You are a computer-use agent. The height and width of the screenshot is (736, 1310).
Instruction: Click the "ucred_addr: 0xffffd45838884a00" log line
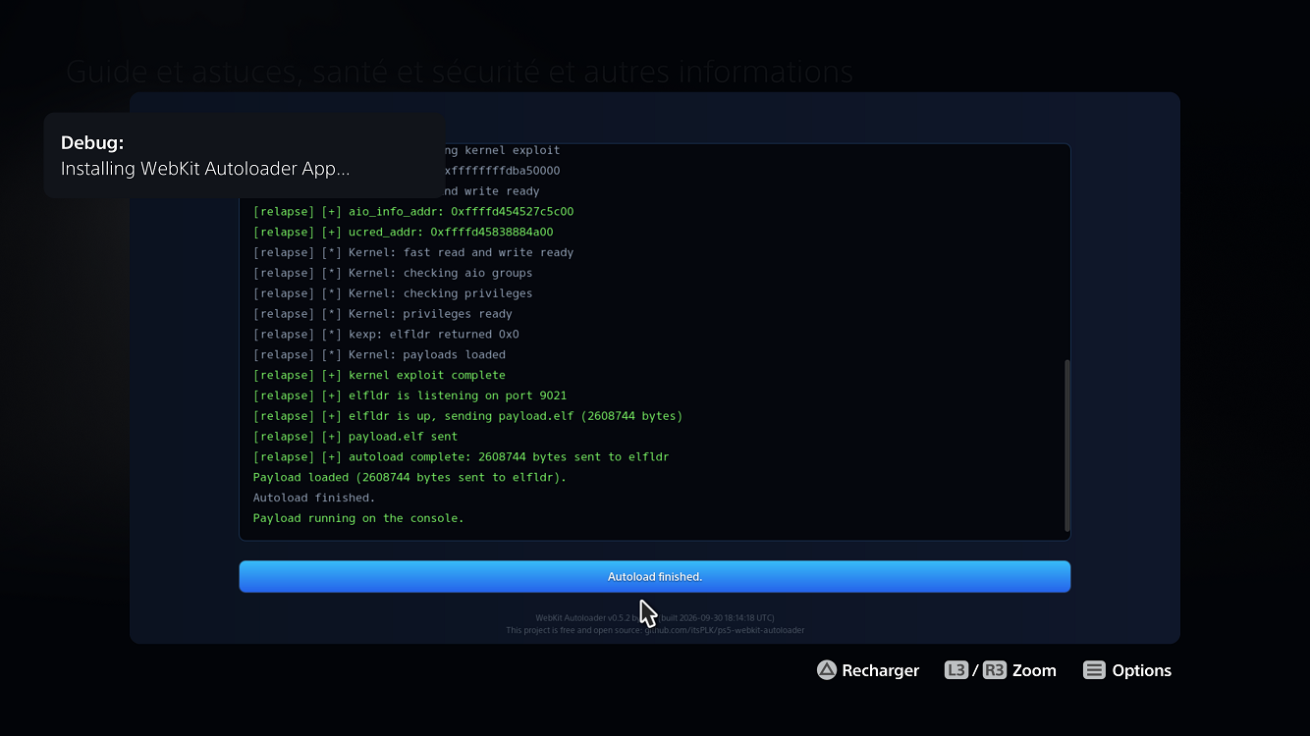click(404, 233)
